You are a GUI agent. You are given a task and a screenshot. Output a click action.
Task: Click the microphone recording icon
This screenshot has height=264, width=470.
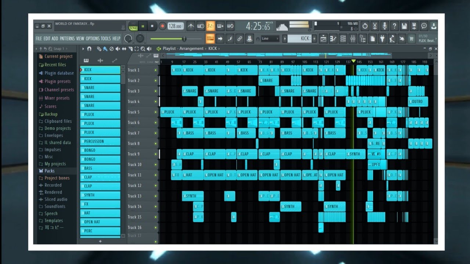coord(384,26)
